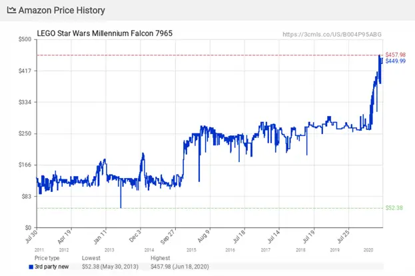Click the Jan 11 x-axis date label

tap(100, 237)
